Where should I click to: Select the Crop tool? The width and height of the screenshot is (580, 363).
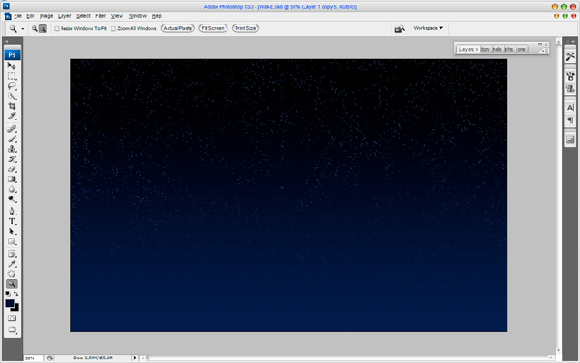12,106
